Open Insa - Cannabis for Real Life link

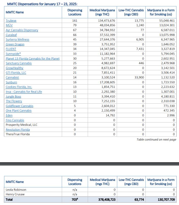pyautogui.click(x=24, y=92)
